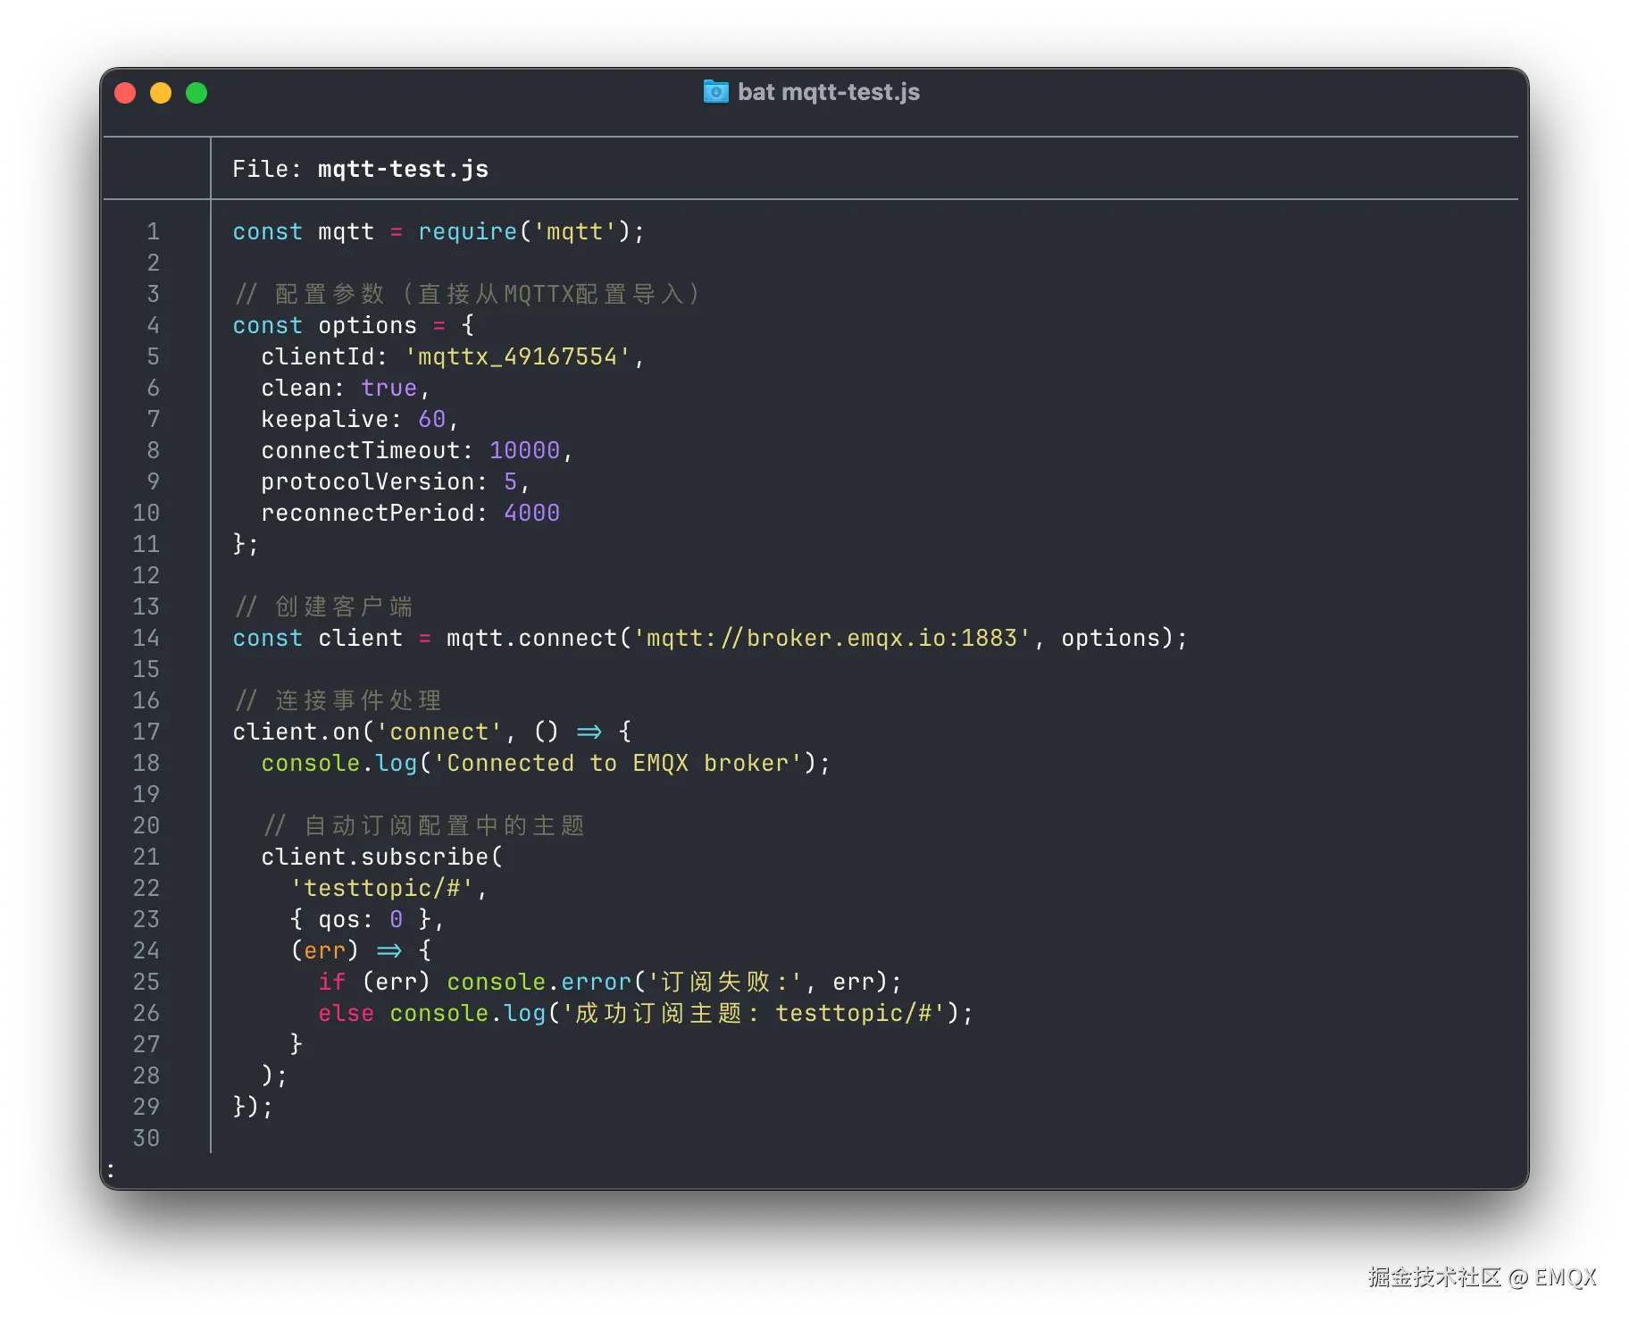Click the comment '// 自动订阅配置中的主题'
The width and height of the screenshot is (1629, 1322).
coord(423,825)
